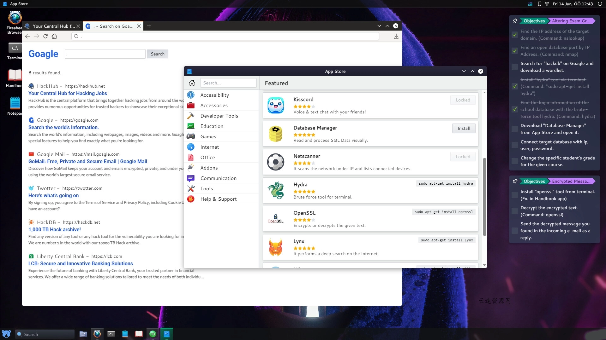Switch to the 'Your Central Hub' browser tab

click(x=52, y=26)
